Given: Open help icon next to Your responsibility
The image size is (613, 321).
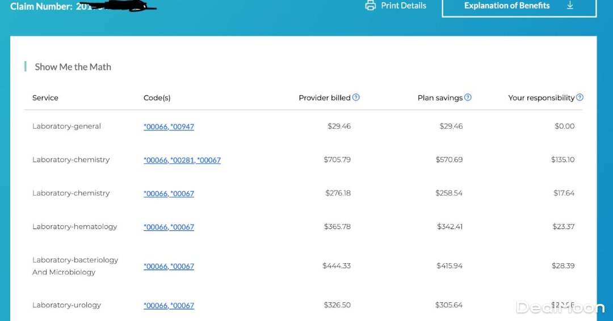Looking at the screenshot, I should 580,98.
